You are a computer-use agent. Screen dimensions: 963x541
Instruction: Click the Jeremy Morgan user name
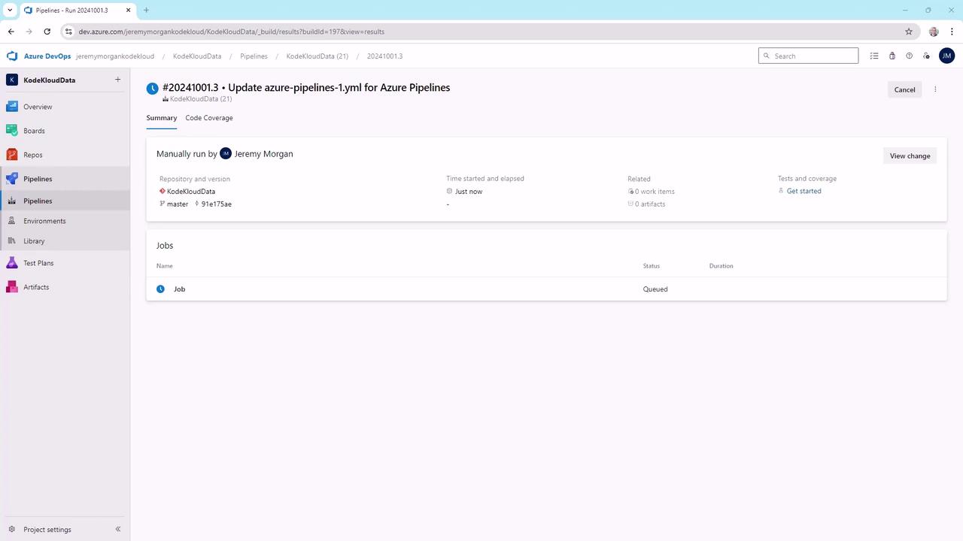click(x=263, y=154)
